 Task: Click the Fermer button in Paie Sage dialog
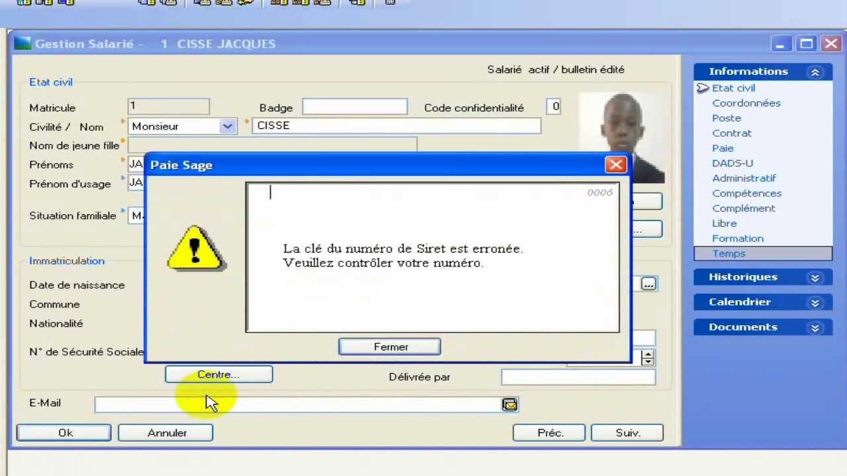390,347
